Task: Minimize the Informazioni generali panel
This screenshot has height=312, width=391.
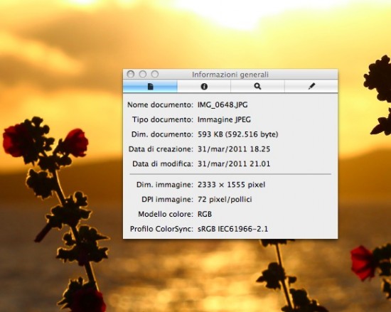Action: tap(143, 74)
